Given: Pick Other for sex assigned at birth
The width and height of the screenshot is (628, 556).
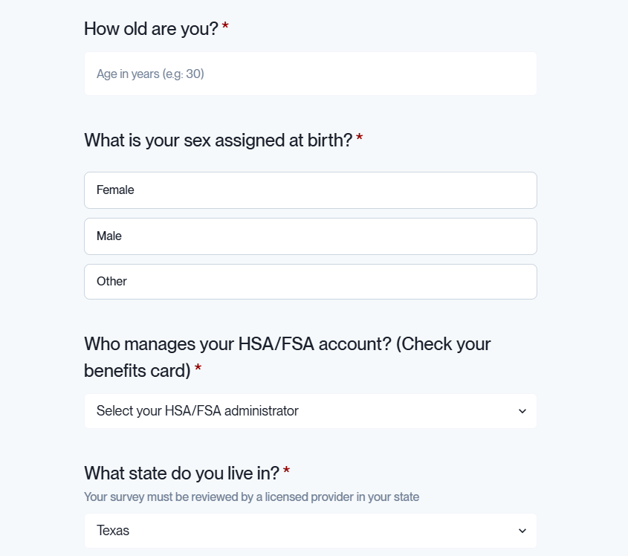Looking at the screenshot, I should coord(310,282).
